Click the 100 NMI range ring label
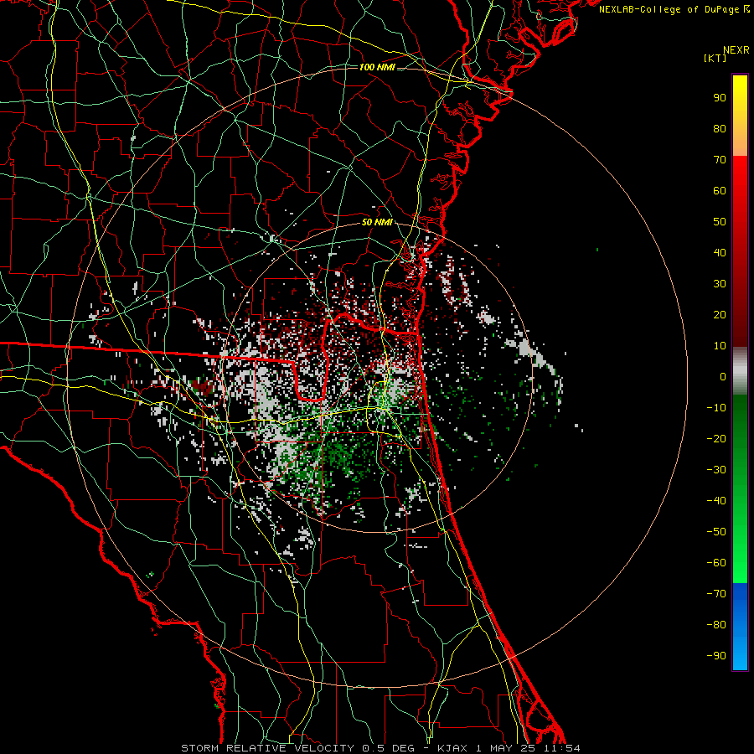Image resolution: width=754 pixels, height=754 pixels. click(377, 67)
